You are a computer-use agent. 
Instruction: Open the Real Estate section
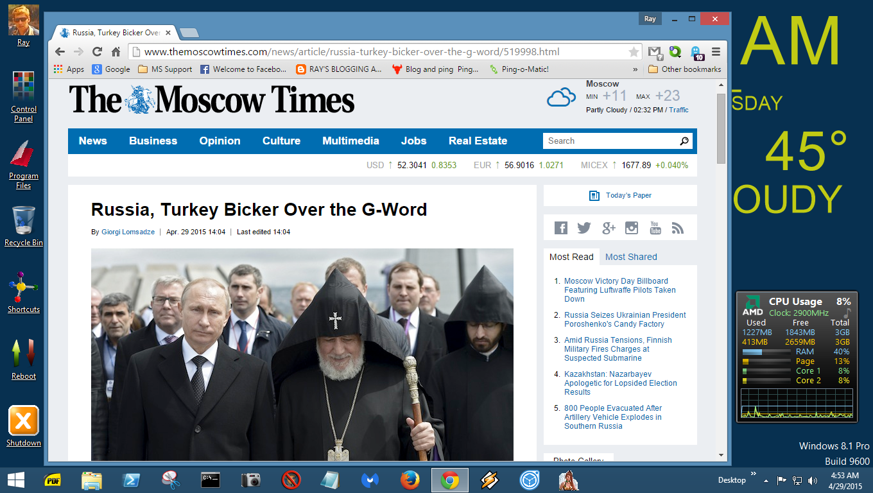(478, 141)
